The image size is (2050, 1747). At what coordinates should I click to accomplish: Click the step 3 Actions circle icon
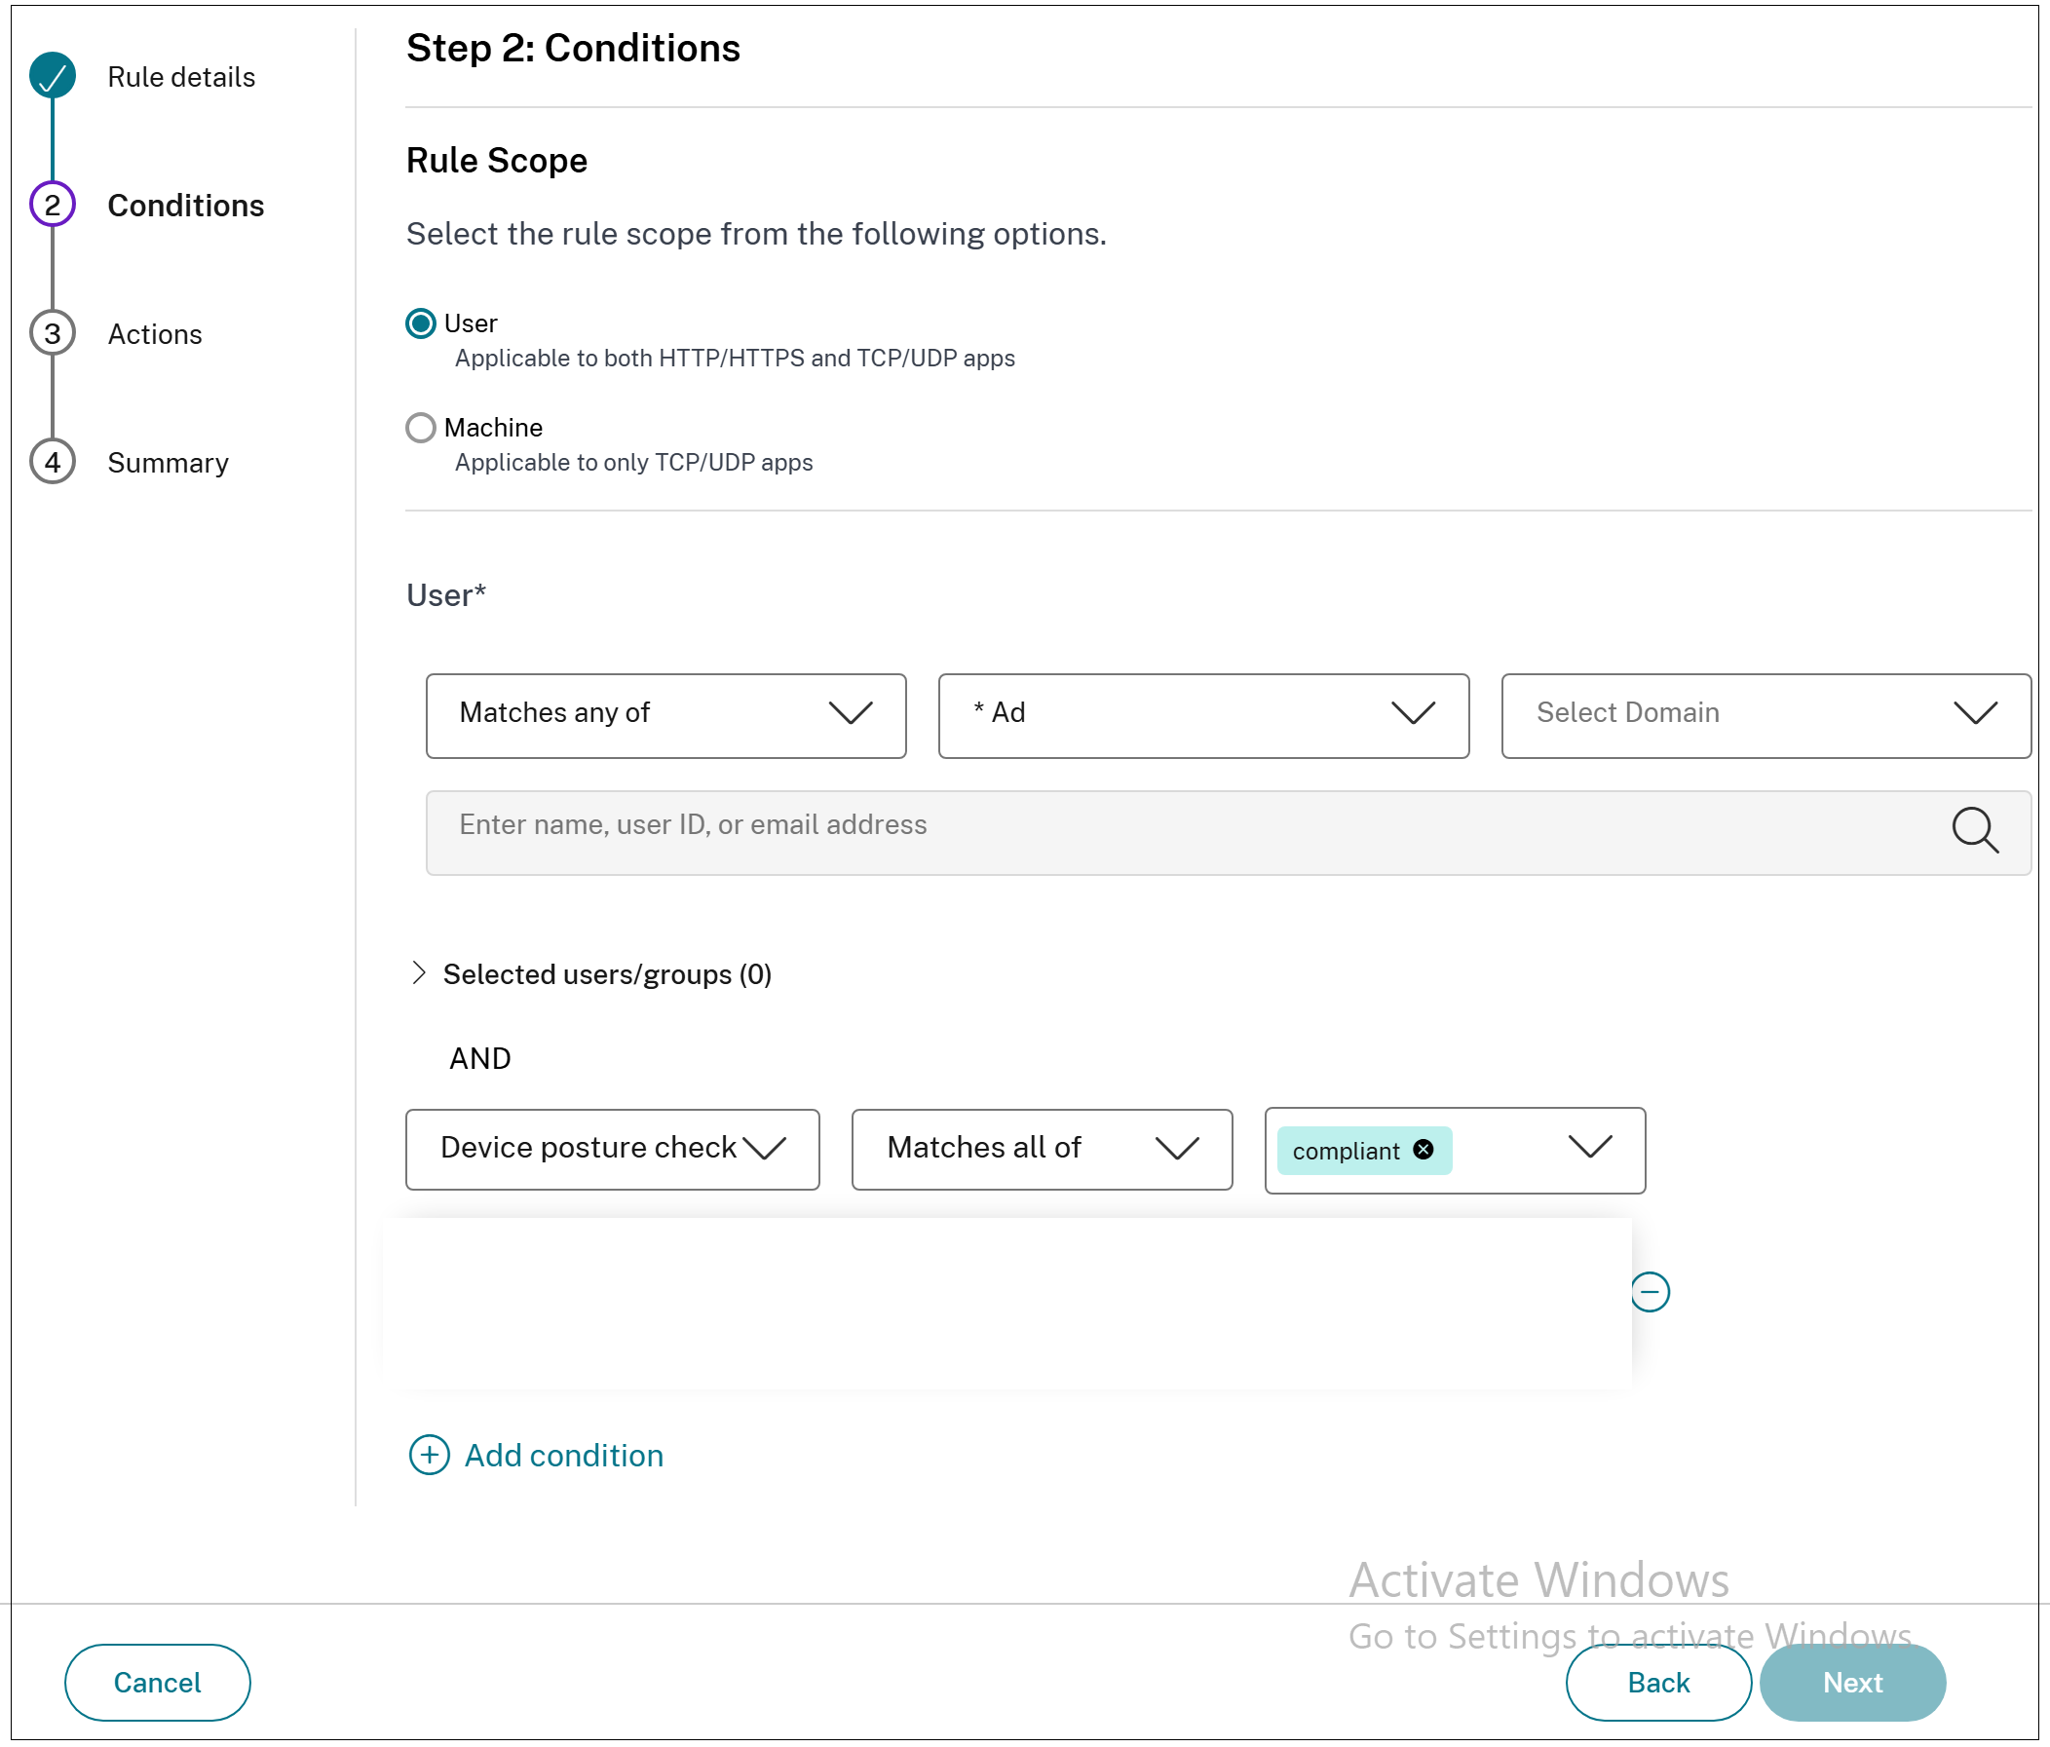click(53, 333)
